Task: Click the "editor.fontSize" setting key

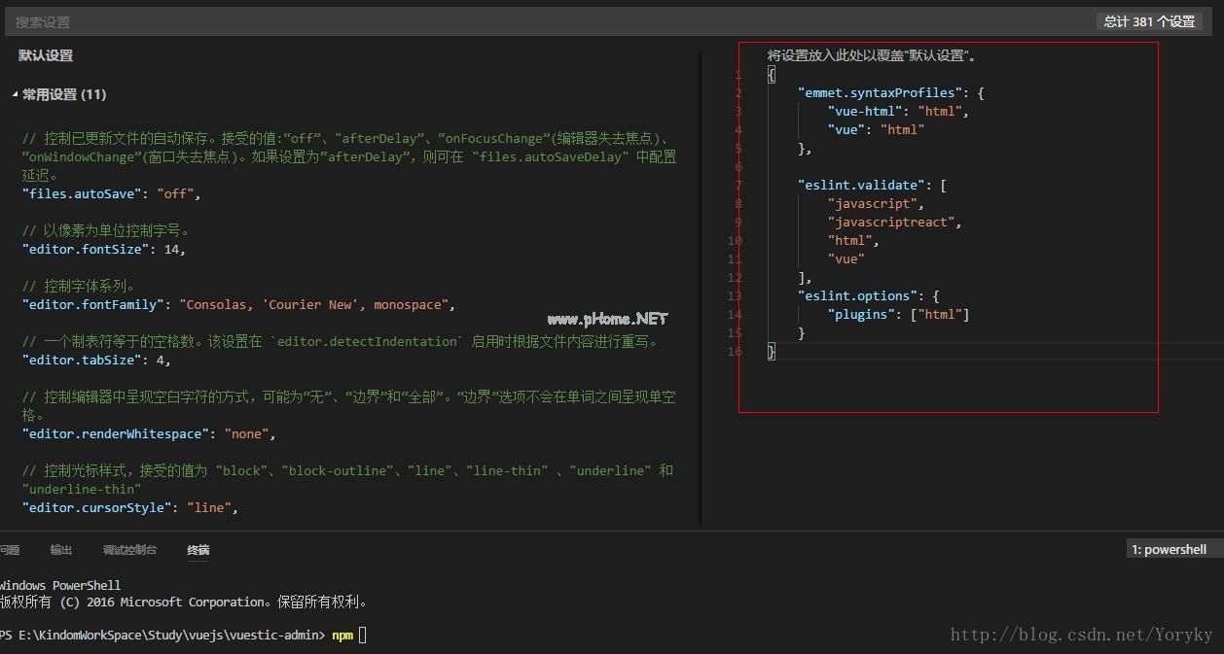Action: [x=86, y=249]
